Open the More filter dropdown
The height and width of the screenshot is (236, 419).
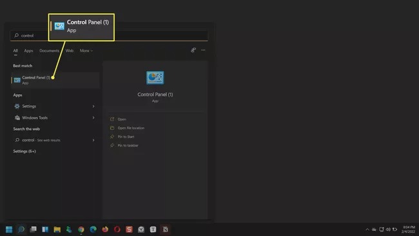86,50
